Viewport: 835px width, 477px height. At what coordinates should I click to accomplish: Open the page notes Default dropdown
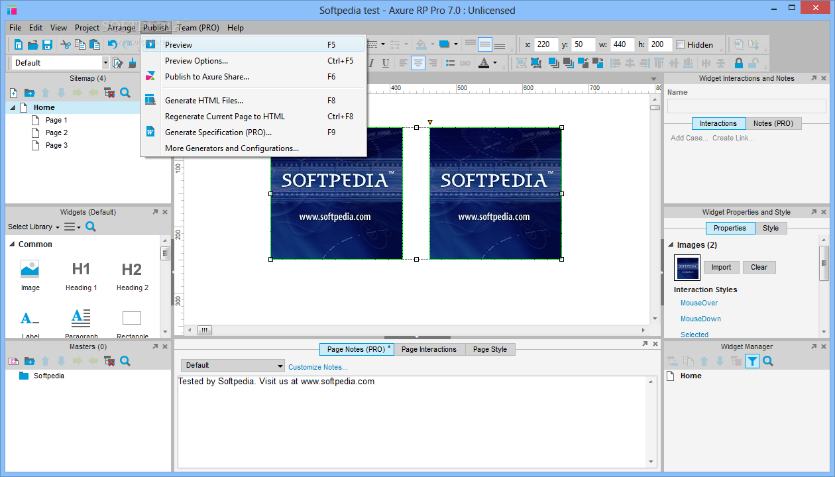233,365
